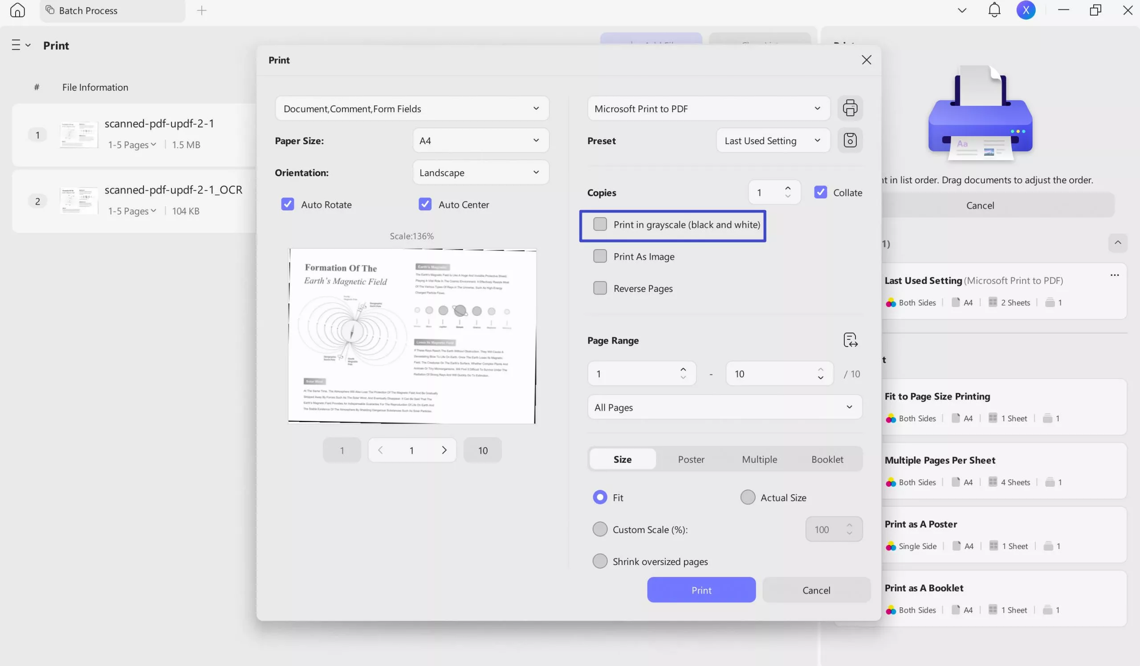Open the All Pages dropdown
1140x666 pixels.
tap(724, 407)
